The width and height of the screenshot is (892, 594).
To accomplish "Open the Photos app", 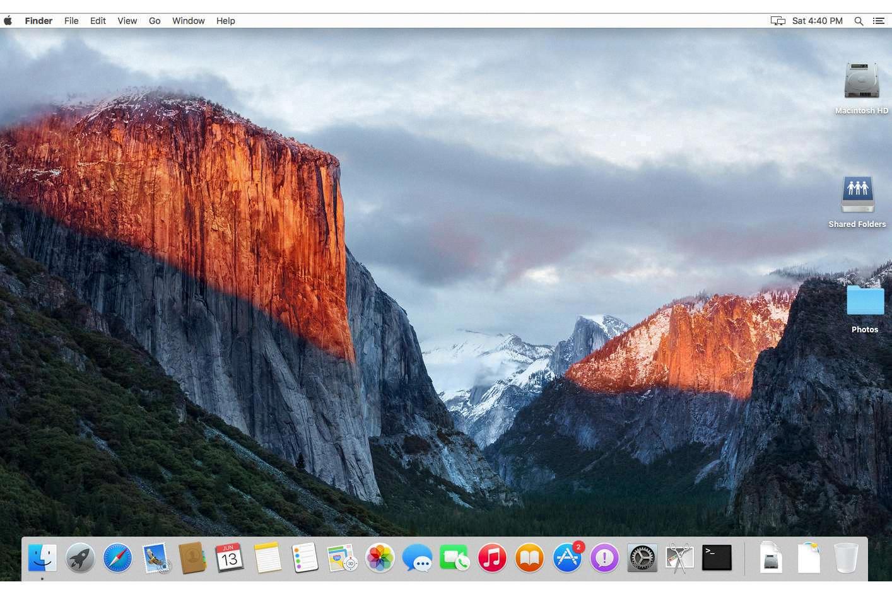I will (x=379, y=557).
